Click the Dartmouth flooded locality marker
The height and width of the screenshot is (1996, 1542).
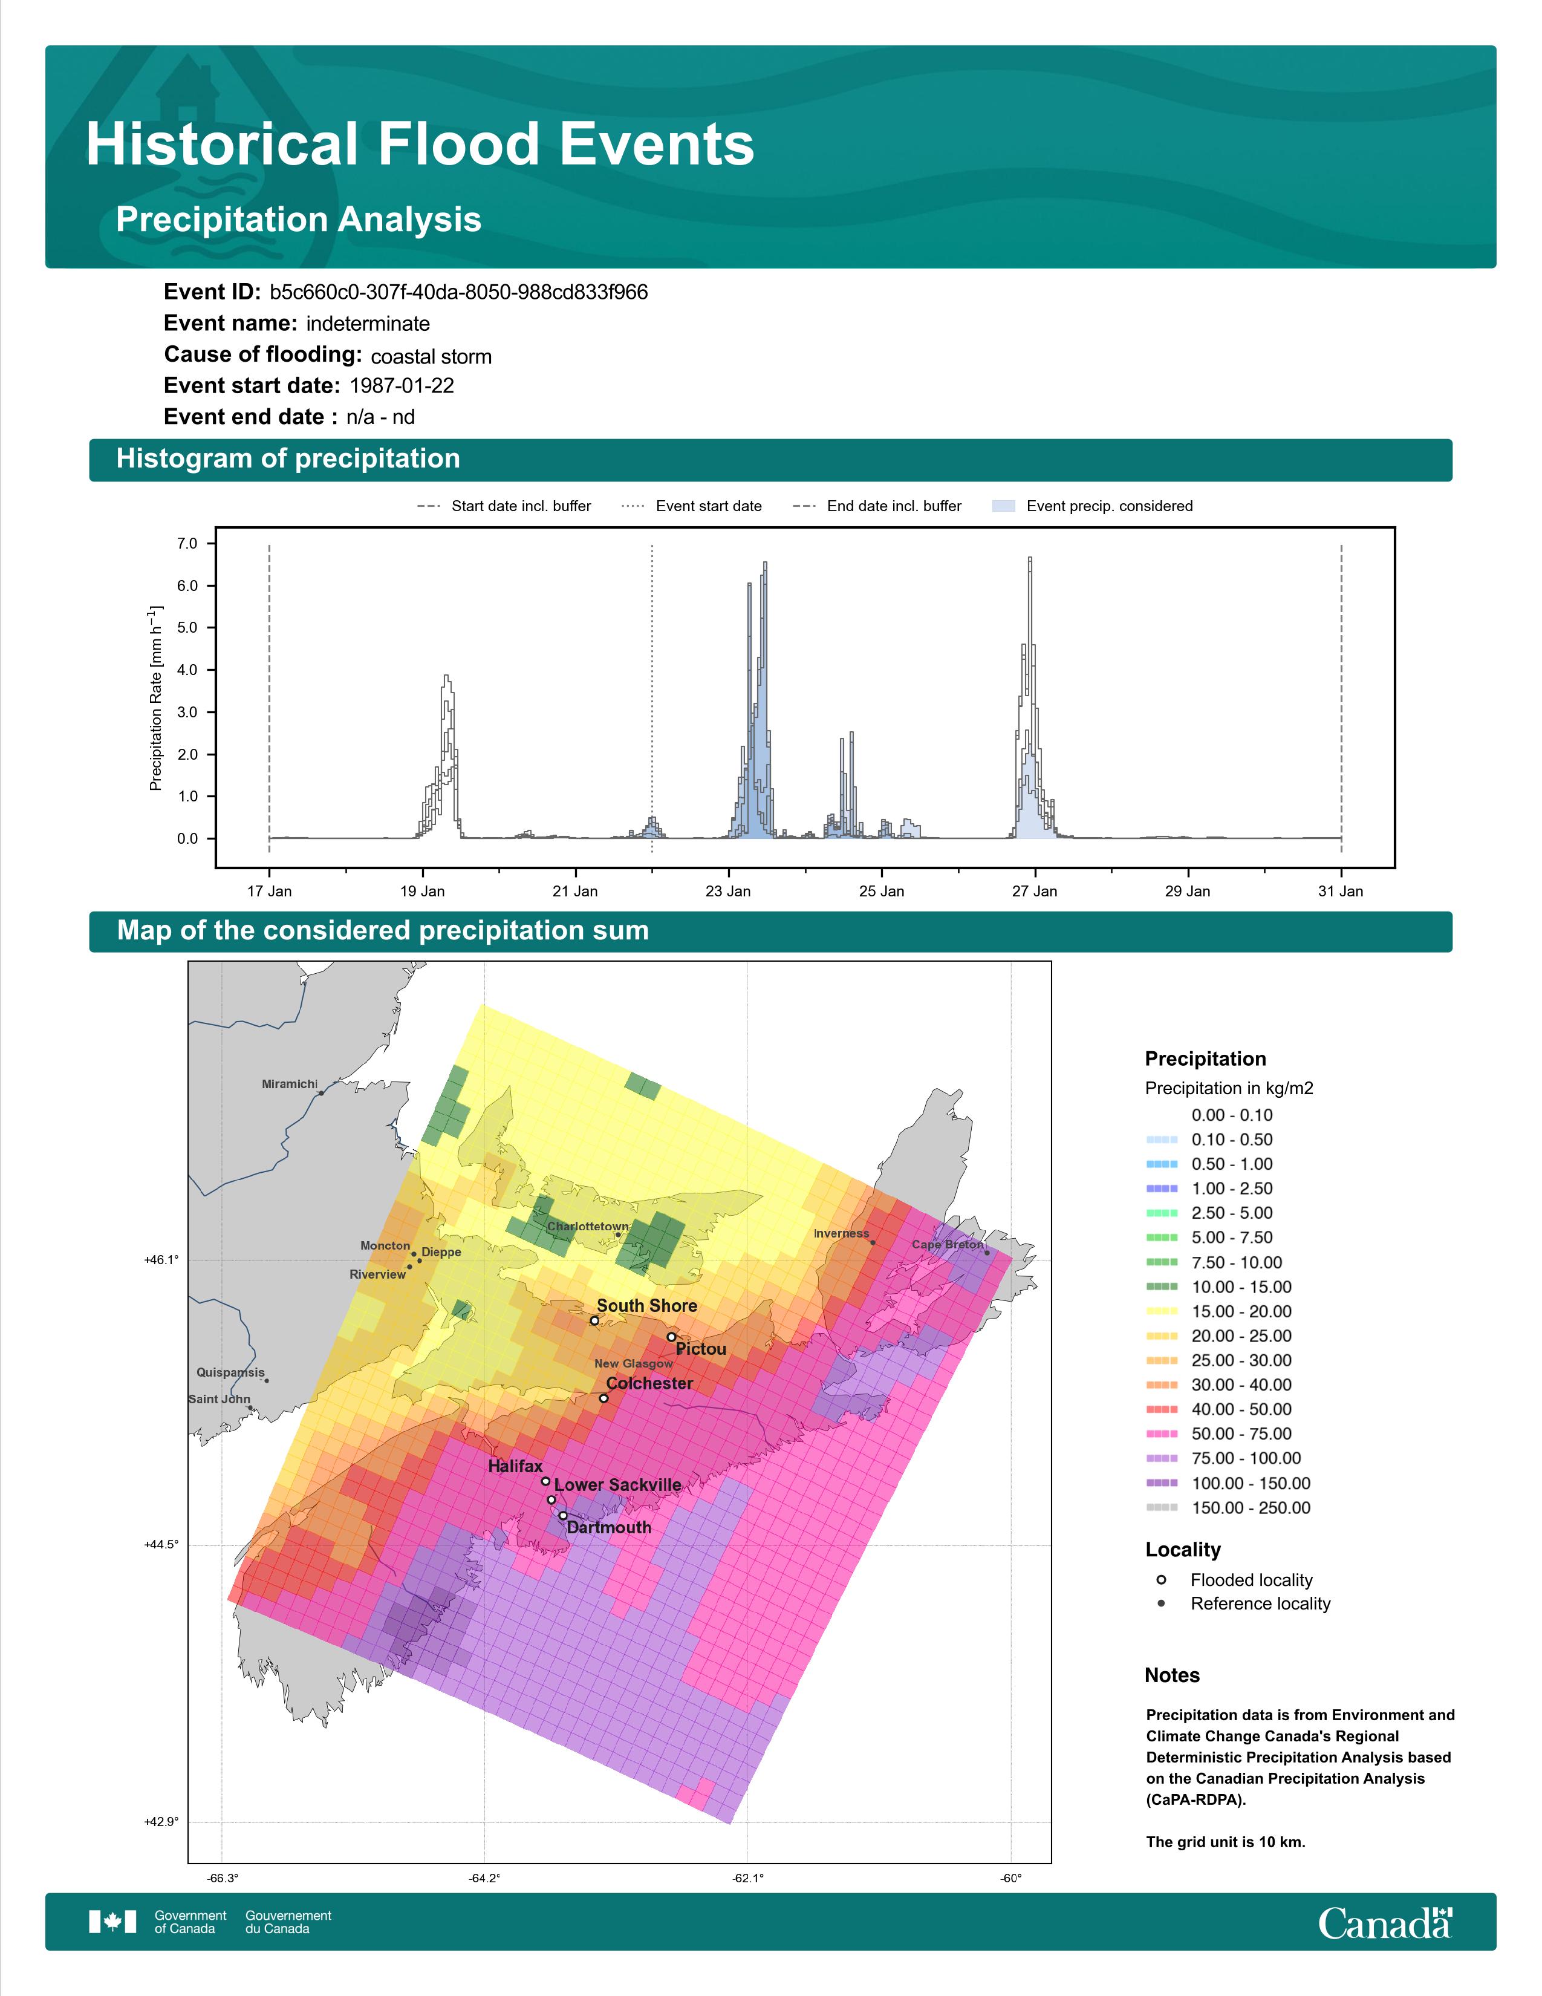click(x=563, y=1515)
